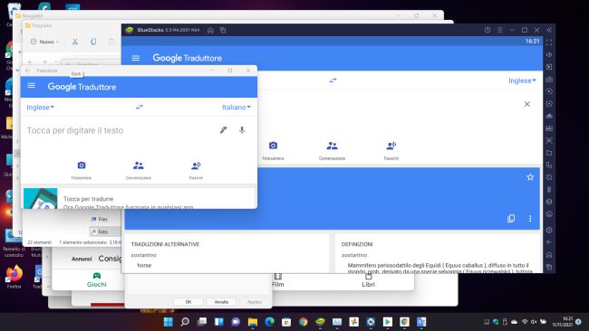Open BlueStacks from taskbar
Image resolution: width=589 pixels, height=331 pixels.
point(320,322)
